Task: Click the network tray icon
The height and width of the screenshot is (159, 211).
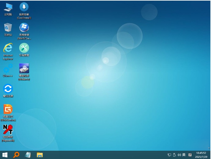Action: click(169, 155)
